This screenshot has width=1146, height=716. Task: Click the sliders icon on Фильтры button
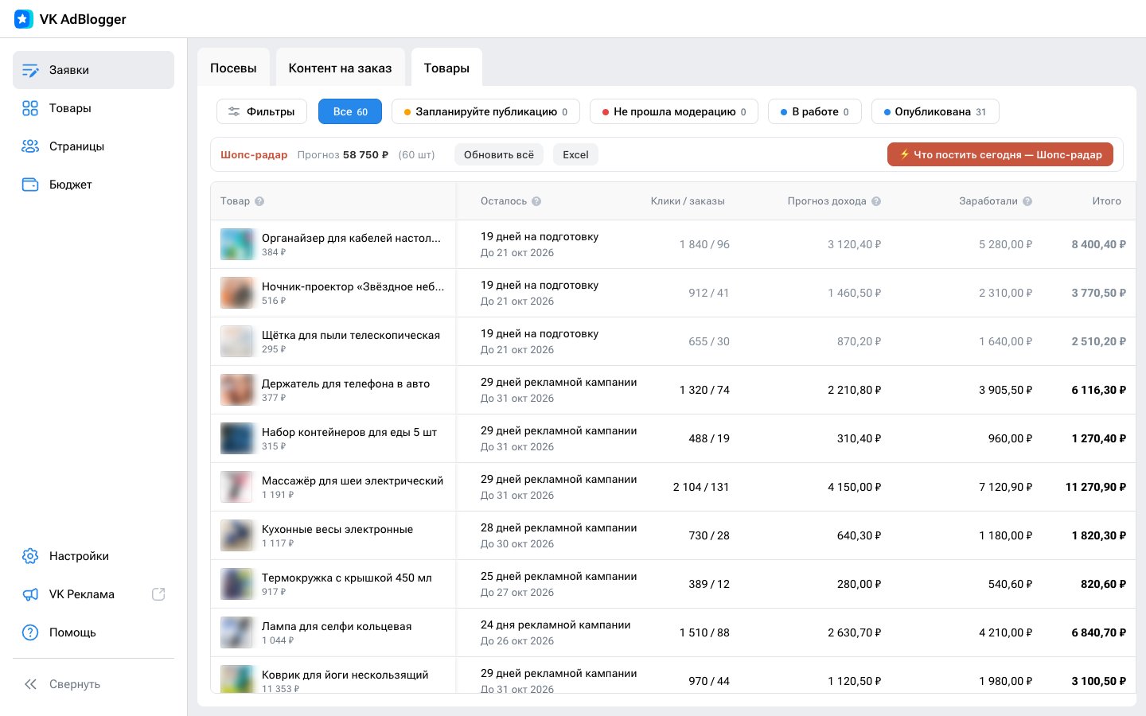(x=234, y=111)
